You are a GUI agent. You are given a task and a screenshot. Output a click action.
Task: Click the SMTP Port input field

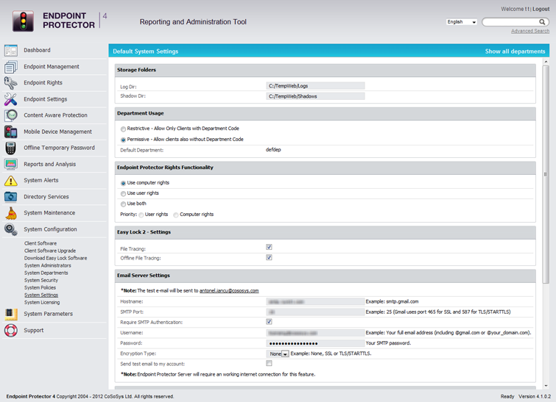315,312
